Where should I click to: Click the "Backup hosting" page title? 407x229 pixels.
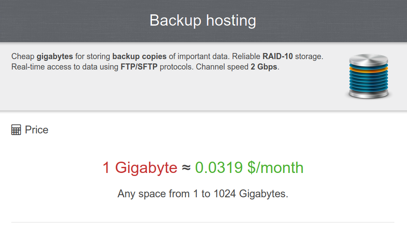pyautogui.click(x=203, y=20)
